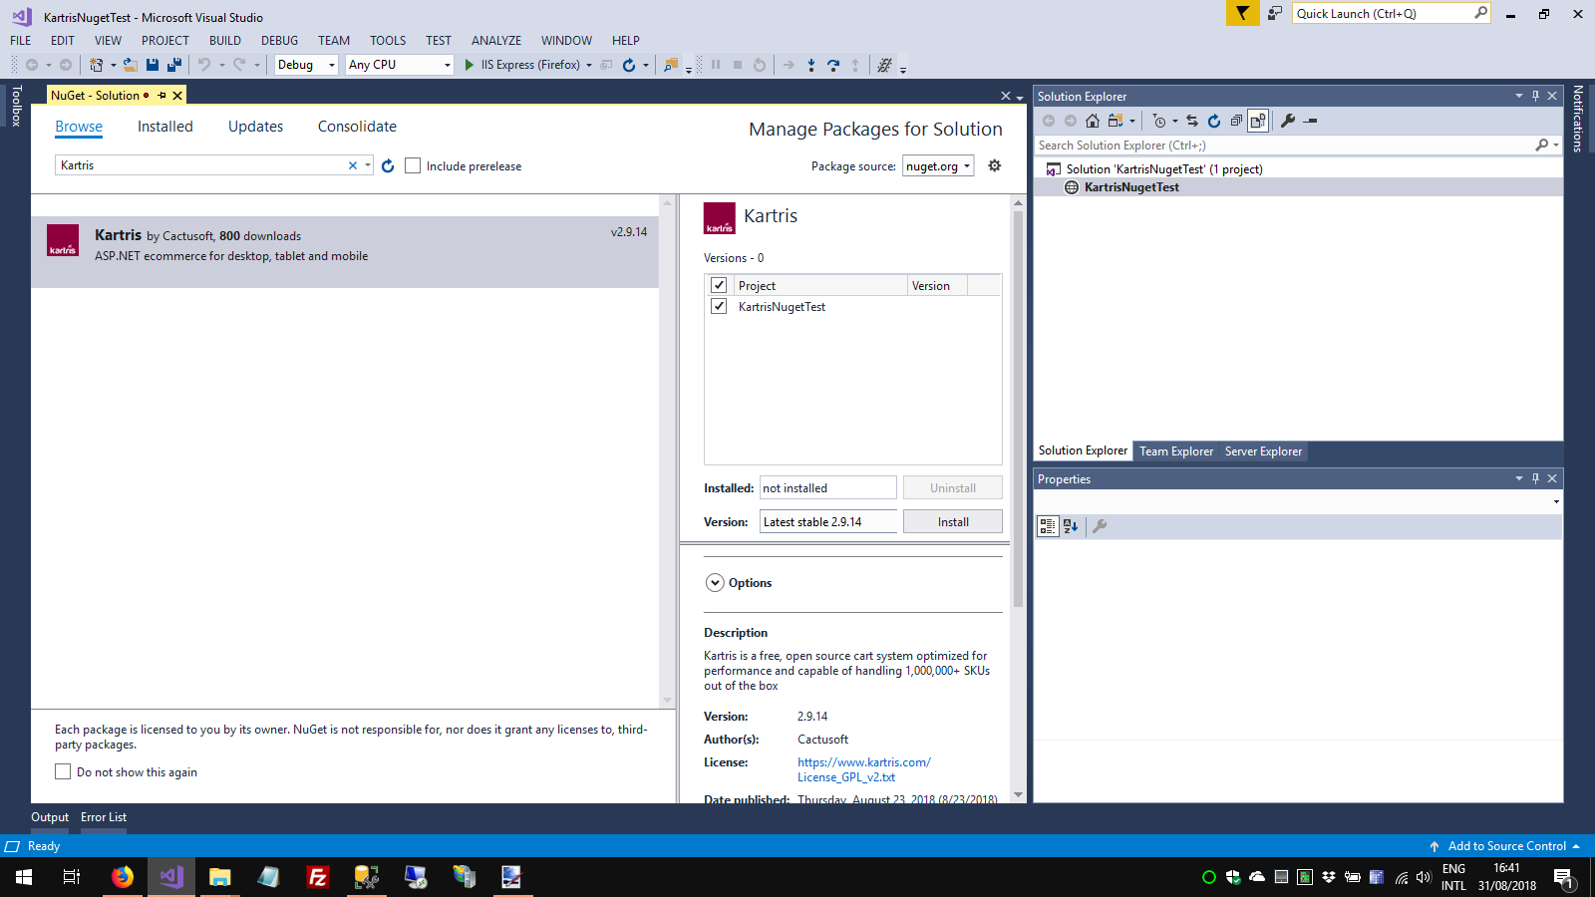Screen dimensions: 1595x897
Task: Open the TOOLS menu
Action: click(388, 41)
